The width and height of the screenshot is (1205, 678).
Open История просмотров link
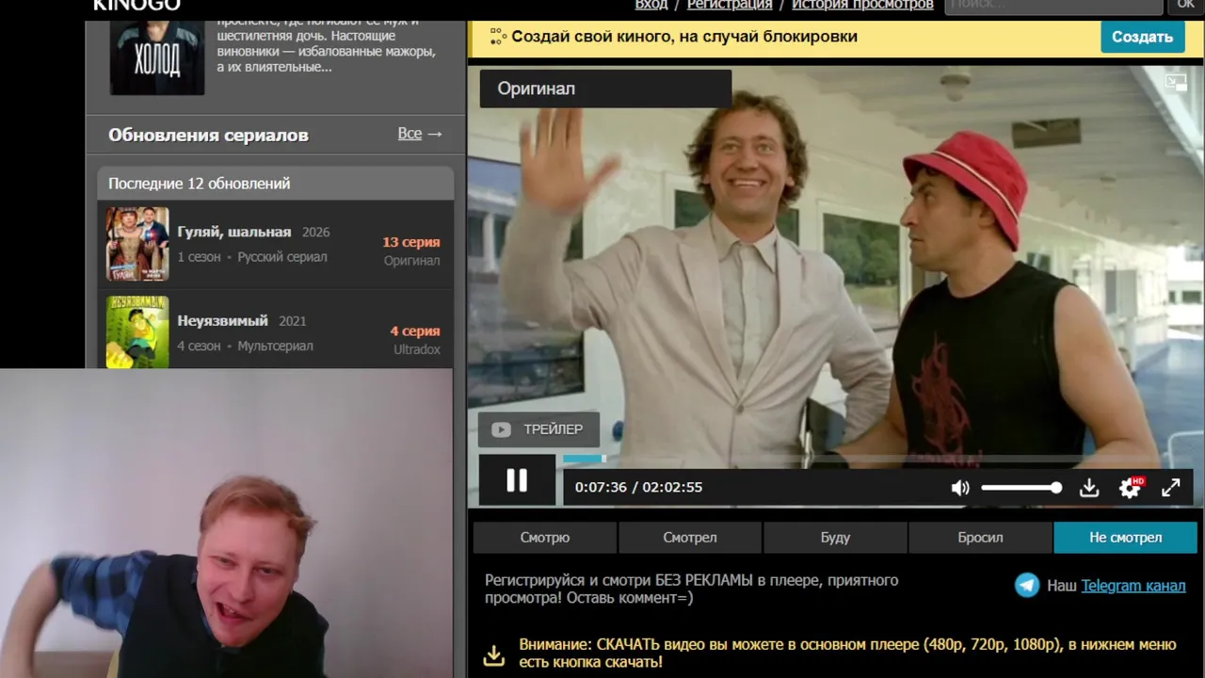(x=862, y=5)
